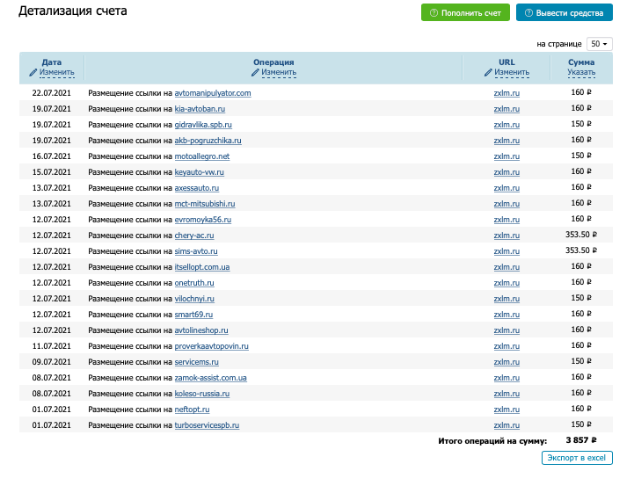This screenshot has height=493, width=634.
Task: Open sims-avto.ru link
Action: pos(196,251)
